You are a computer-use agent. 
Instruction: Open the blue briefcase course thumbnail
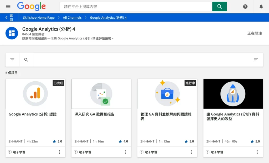(167, 94)
